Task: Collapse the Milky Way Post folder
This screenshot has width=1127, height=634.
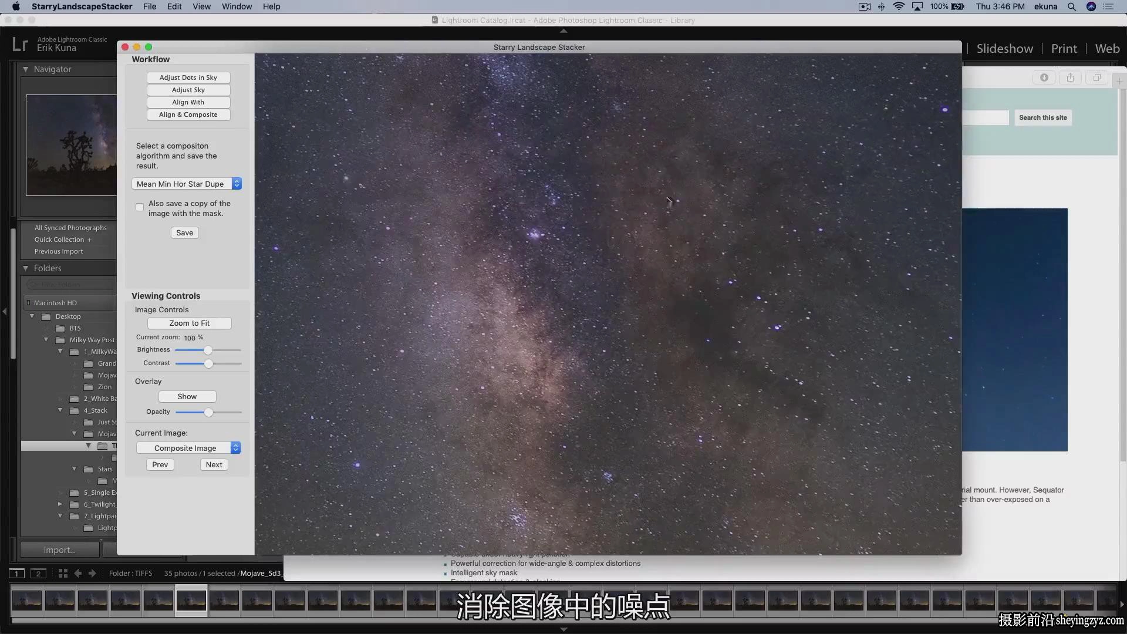Action: point(46,340)
